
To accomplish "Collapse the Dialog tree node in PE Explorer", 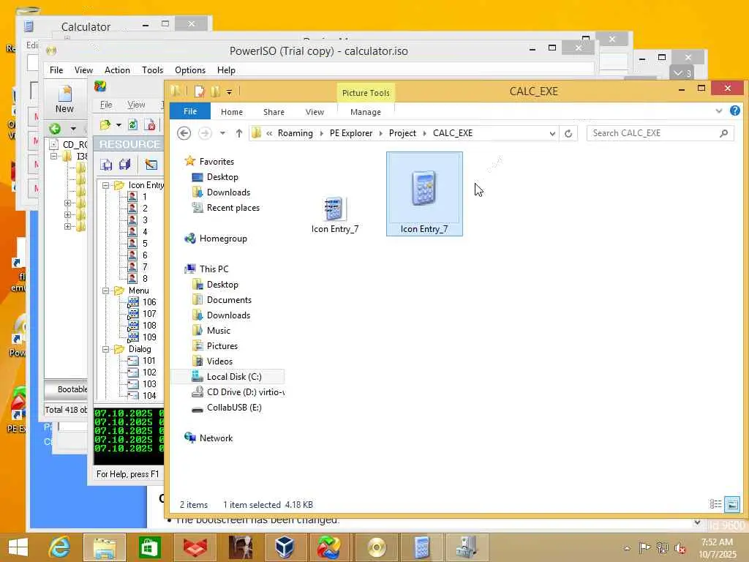I will (105, 349).
